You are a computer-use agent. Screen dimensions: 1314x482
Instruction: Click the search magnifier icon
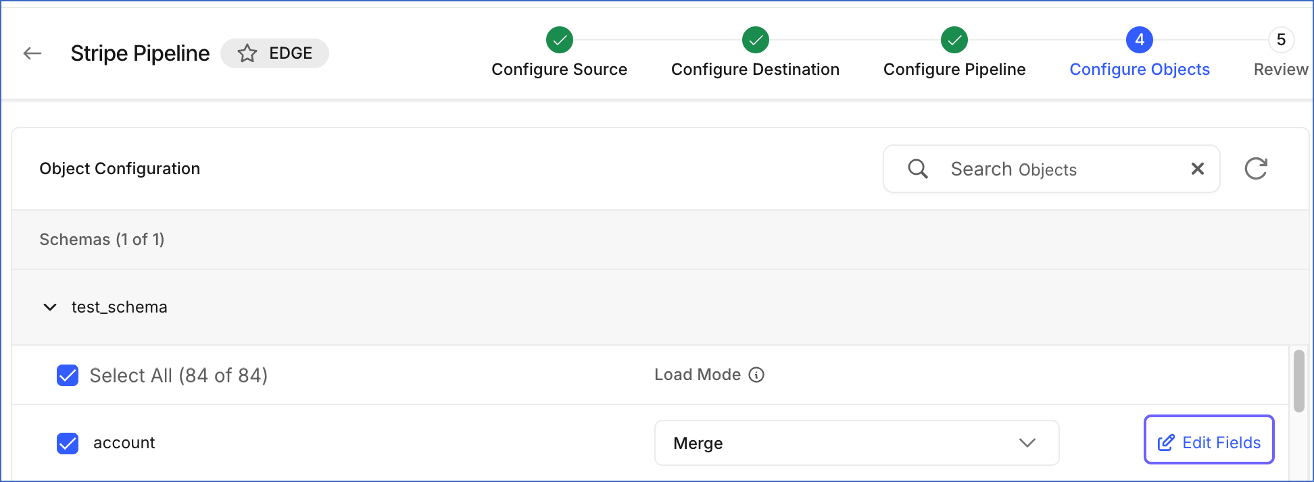pos(918,169)
